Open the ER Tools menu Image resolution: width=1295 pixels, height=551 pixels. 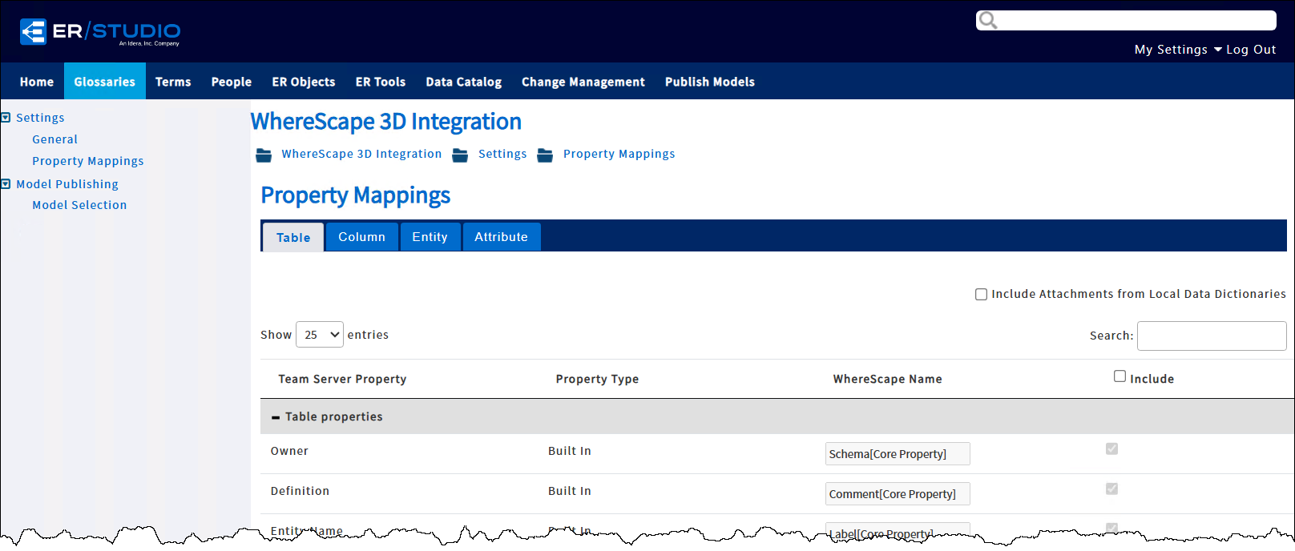point(381,82)
